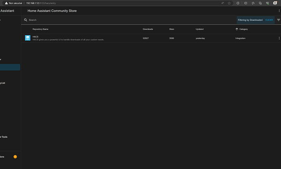
Task: Click the Non sécurisé warning icon
Action: (6, 3)
